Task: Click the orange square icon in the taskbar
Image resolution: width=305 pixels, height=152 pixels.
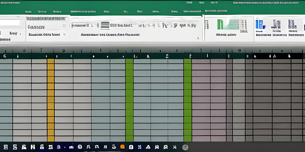Action: click(x=122, y=147)
